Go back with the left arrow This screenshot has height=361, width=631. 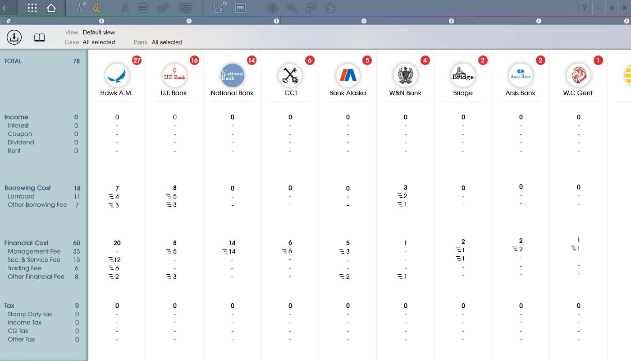coord(4,8)
